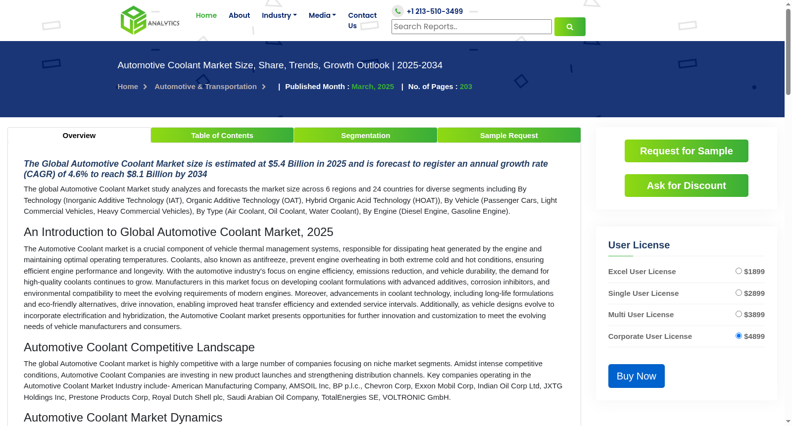Click the report title in blue banner
The width and height of the screenshot is (792, 426).
pos(280,65)
